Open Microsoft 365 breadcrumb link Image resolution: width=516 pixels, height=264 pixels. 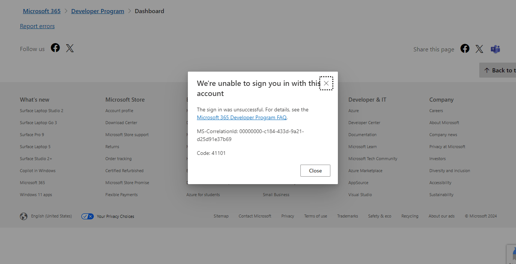[x=42, y=11]
